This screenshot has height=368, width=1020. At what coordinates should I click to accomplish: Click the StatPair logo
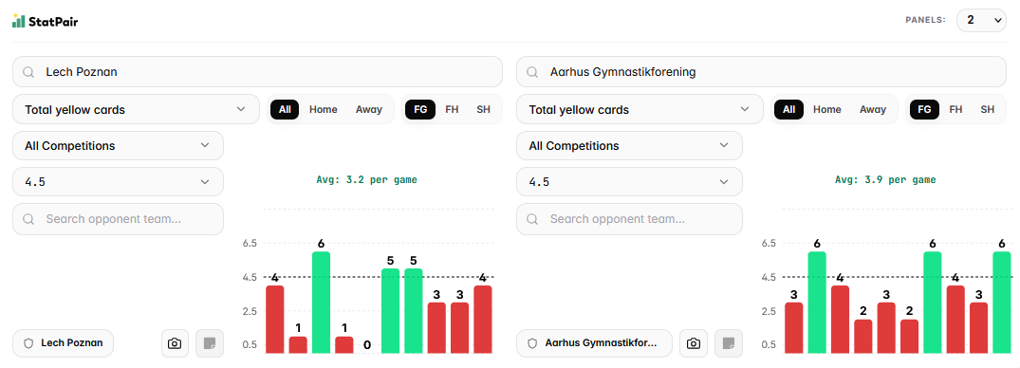(x=45, y=22)
